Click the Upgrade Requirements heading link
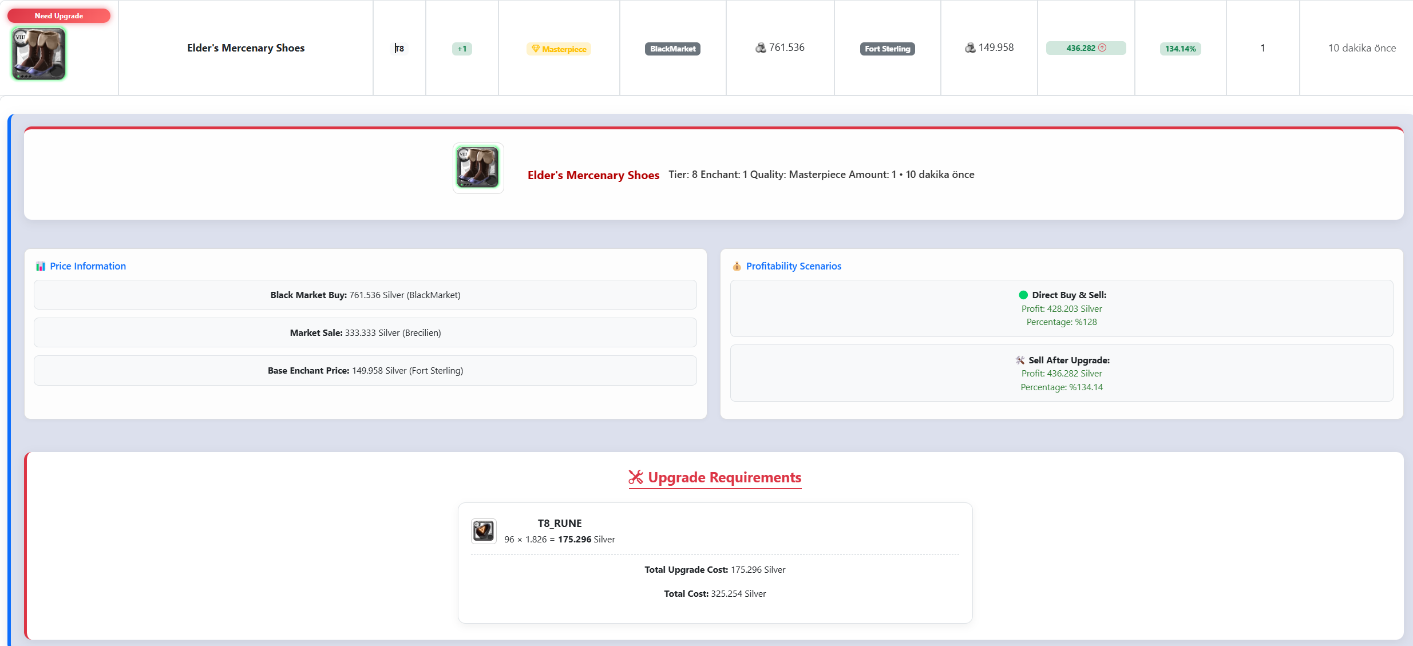The image size is (1413, 646). 724,477
